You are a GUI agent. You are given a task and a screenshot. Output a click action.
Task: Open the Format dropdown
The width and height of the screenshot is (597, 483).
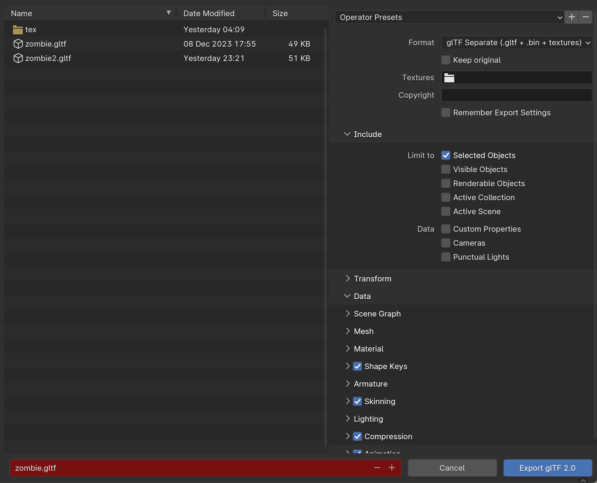516,42
